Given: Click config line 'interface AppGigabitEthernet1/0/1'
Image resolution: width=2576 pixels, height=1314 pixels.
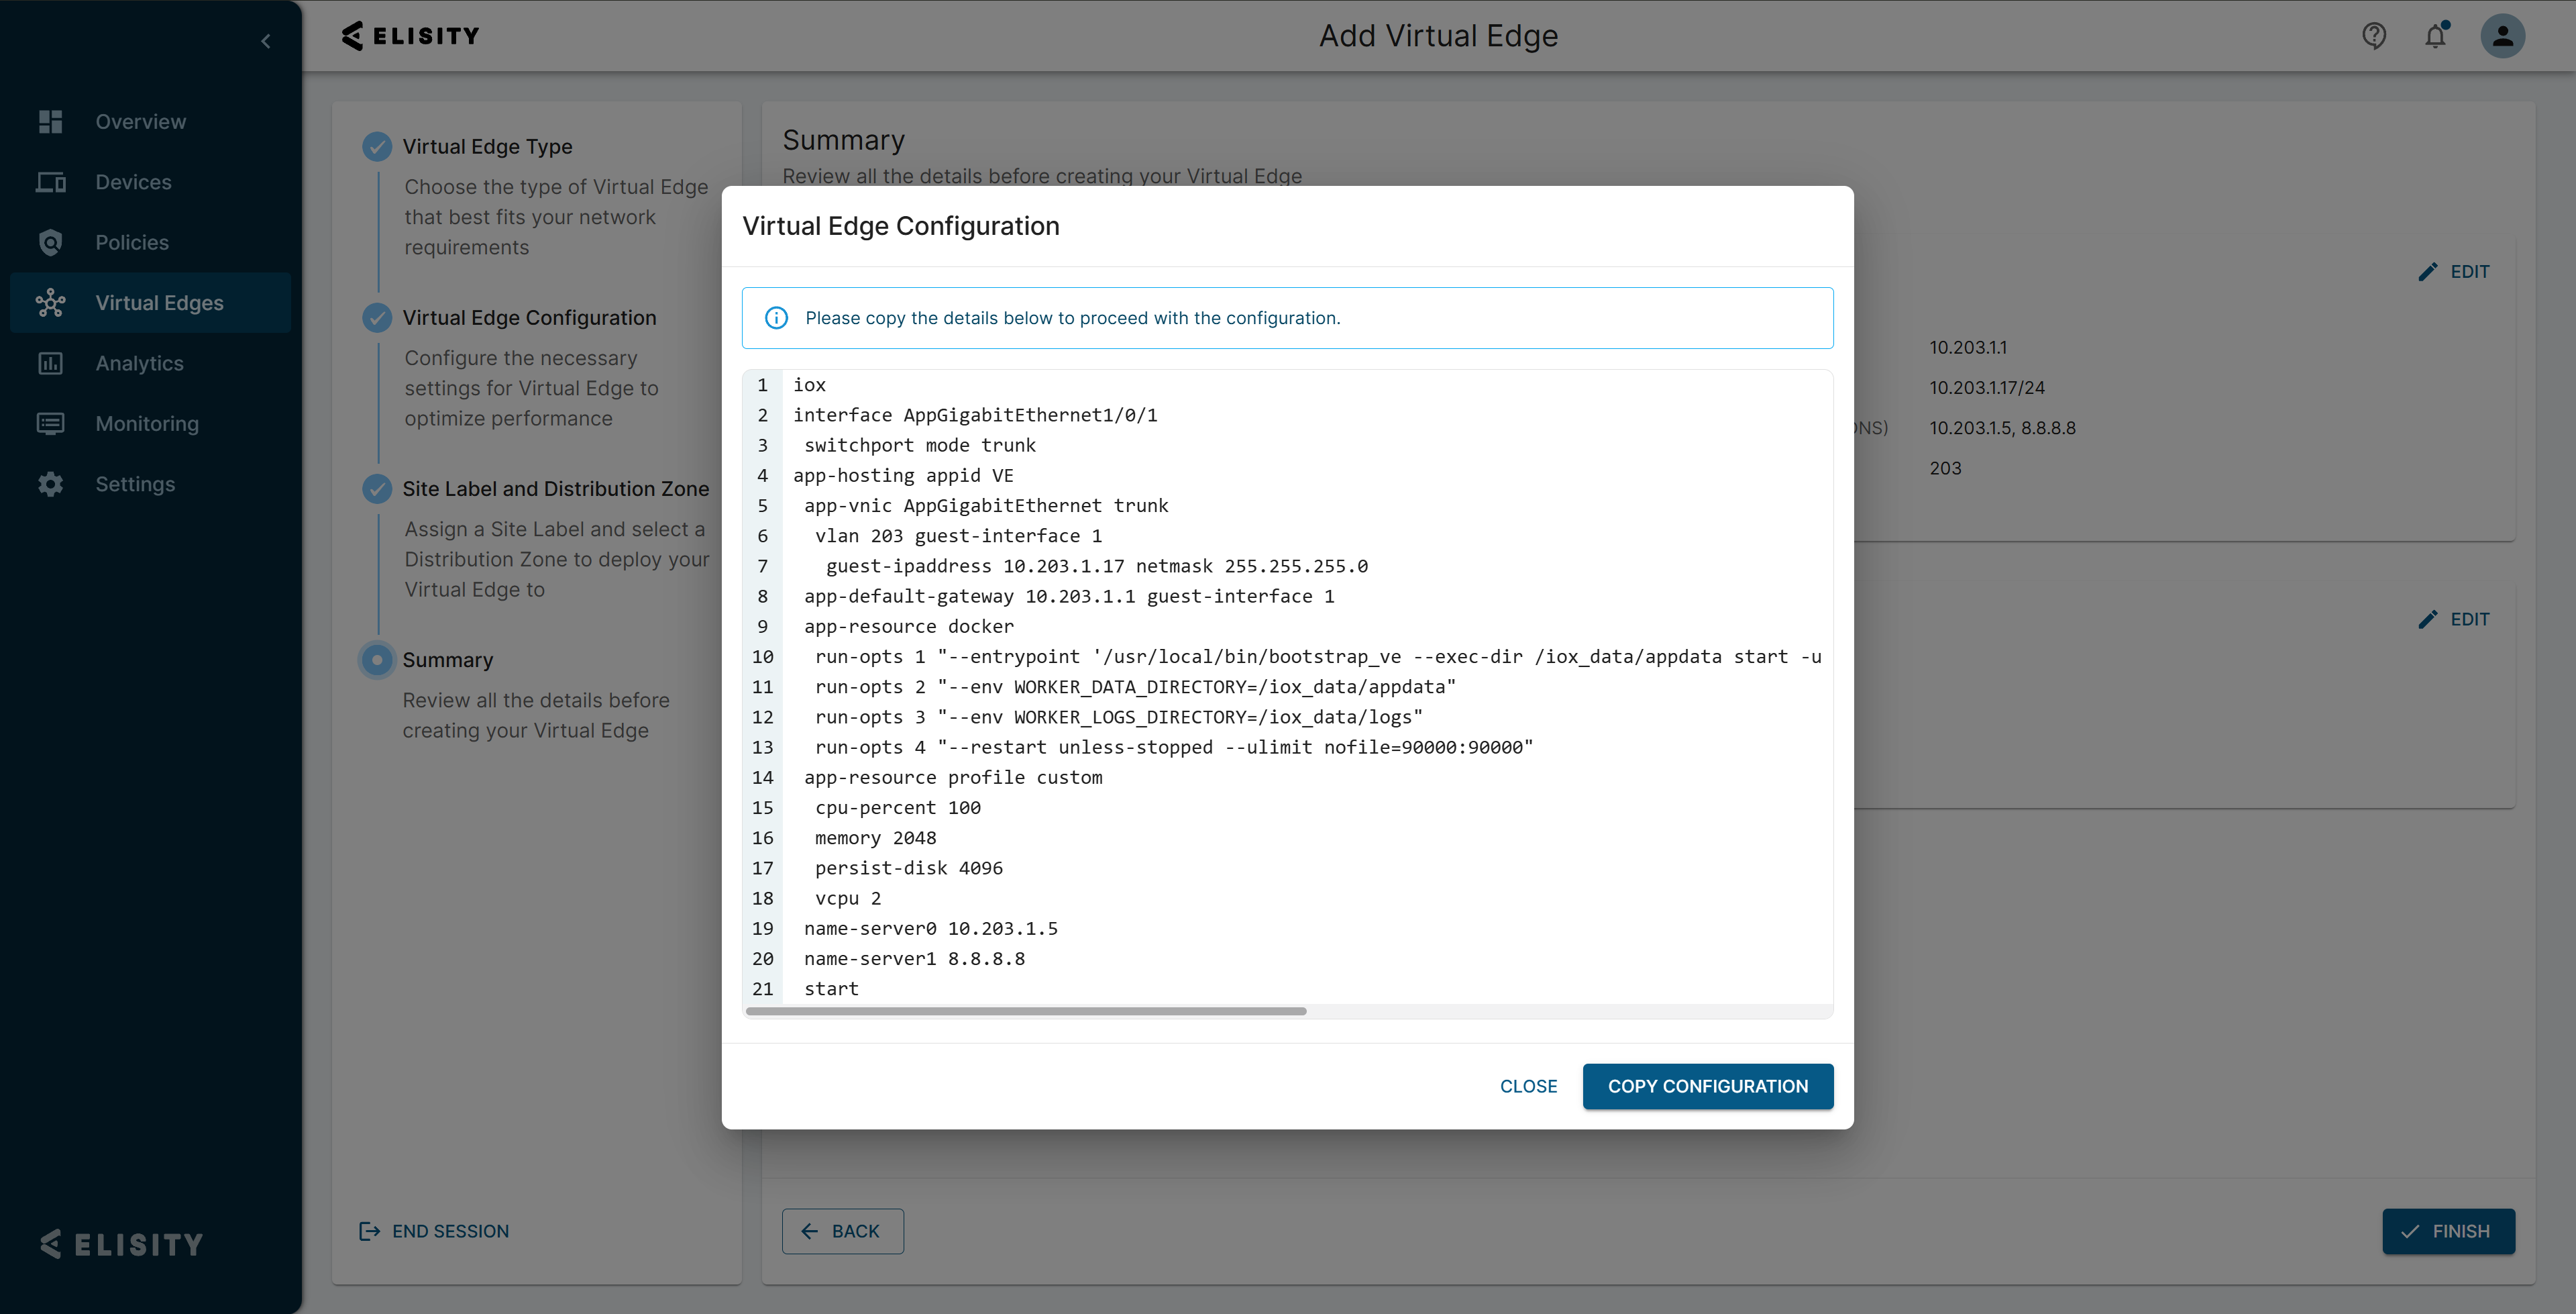Looking at the screenshot, I should (976, 415).
